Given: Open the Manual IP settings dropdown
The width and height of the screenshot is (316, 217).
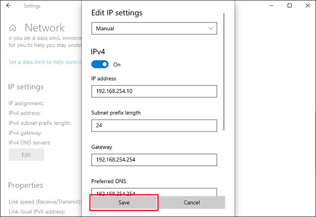Looking at the screenshot, I should pos(154,29).
